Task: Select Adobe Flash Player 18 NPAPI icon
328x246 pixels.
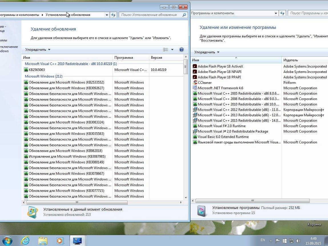Action: (x=195, y=72)
